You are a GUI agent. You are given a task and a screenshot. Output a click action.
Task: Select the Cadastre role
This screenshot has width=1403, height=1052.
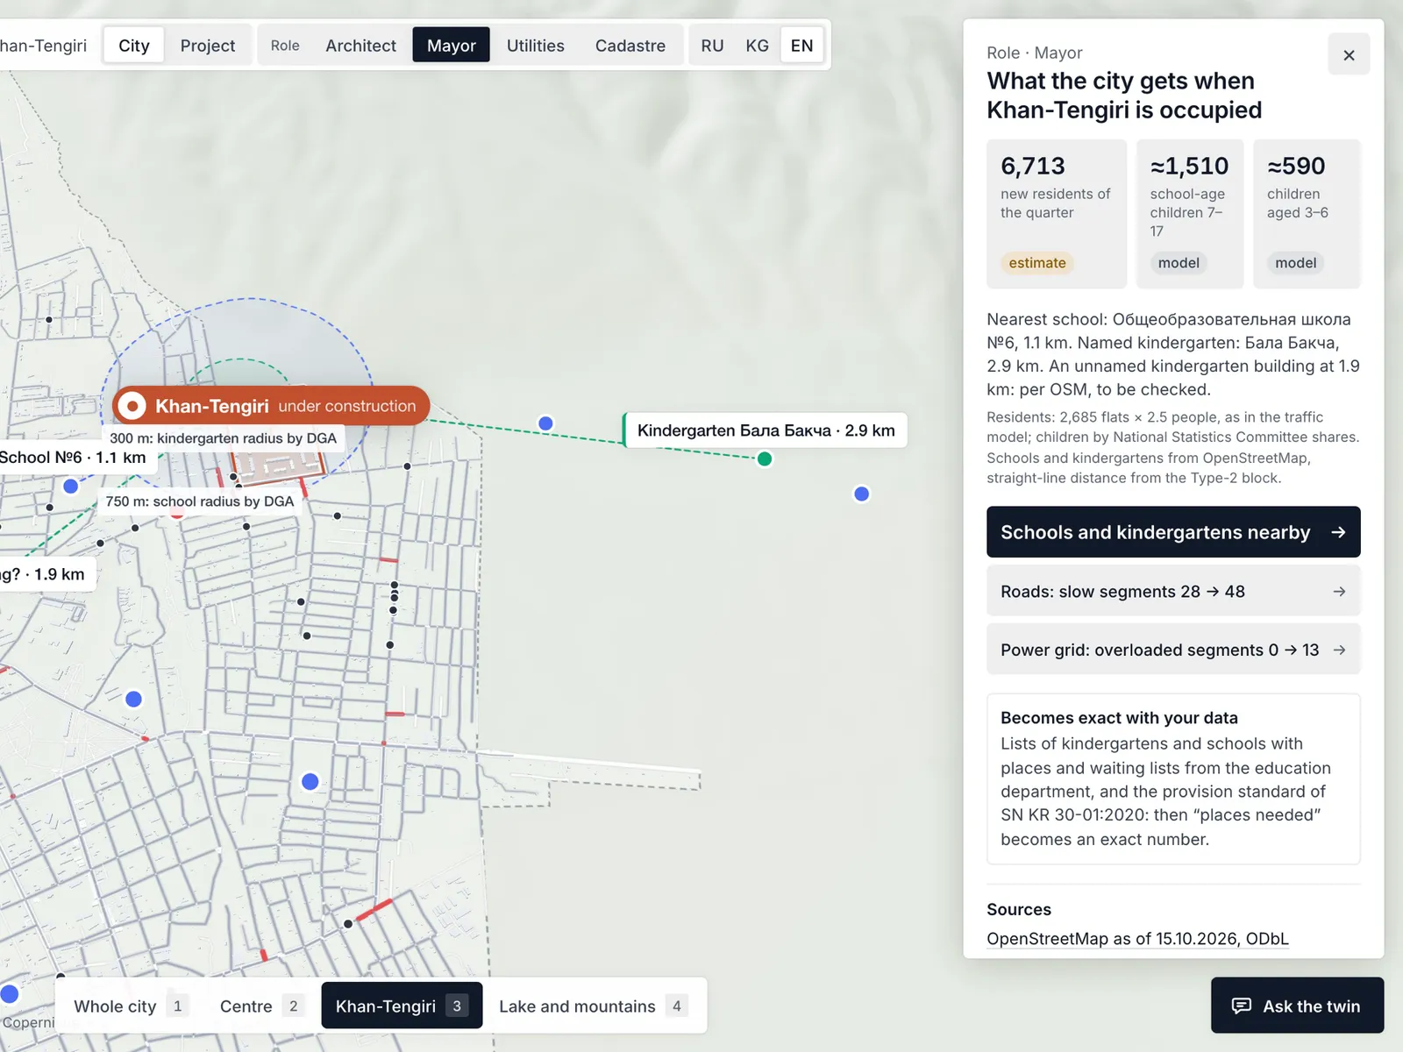(x=630, y=46)
